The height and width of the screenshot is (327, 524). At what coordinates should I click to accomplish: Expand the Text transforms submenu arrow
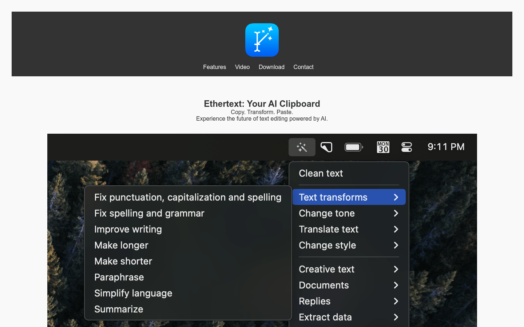[x=396, y=197]
